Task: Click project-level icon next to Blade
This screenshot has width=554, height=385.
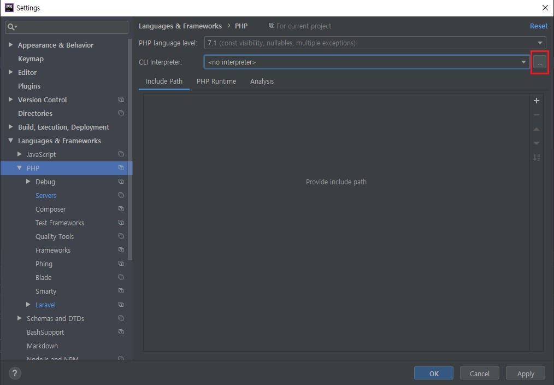Action: pyautogui.click(x=121, y=277)
